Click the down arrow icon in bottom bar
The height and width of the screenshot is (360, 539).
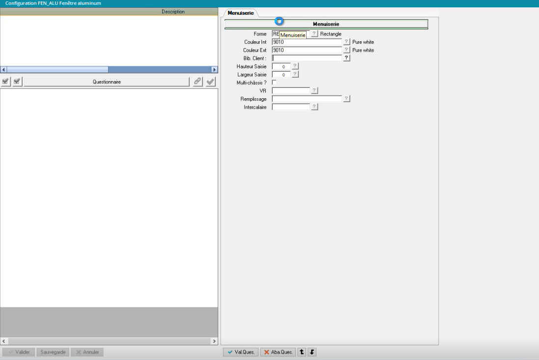point(312,352)
